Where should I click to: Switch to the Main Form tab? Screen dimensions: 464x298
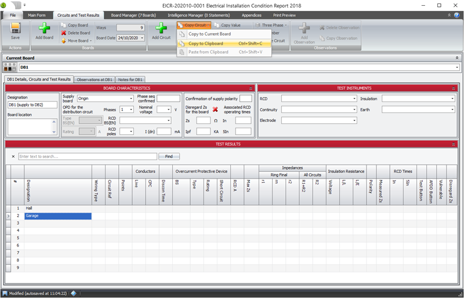pyautogui.click(x=37, y=15)
